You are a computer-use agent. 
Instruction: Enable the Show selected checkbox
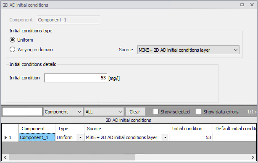155,112
